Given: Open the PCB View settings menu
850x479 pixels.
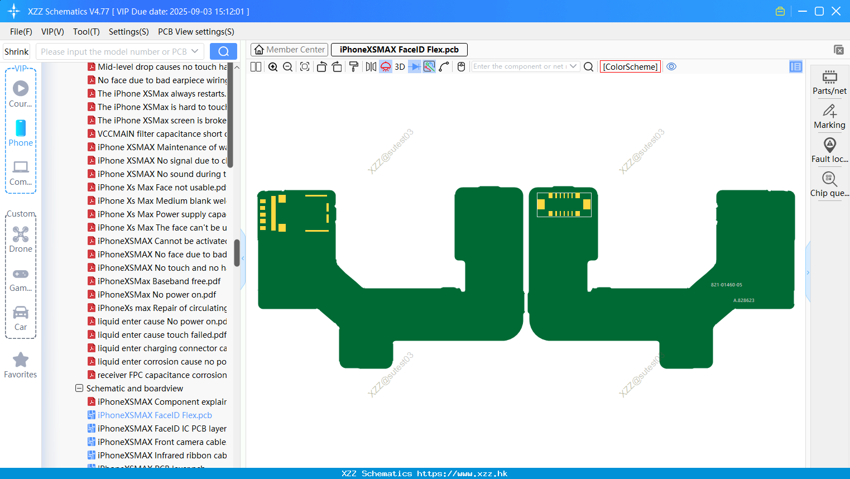Looking at the screenshot, I should click(196, 32).
